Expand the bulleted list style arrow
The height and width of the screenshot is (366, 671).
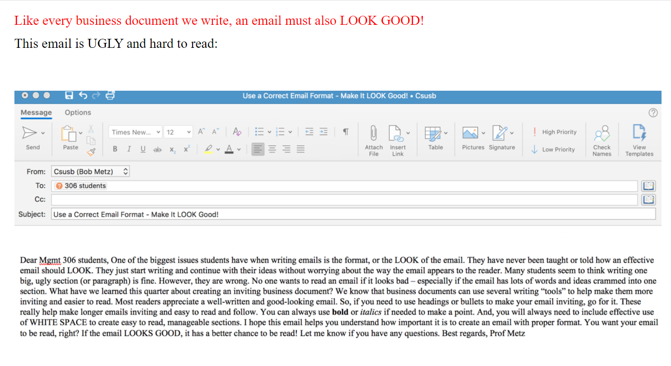coord(269,132)
